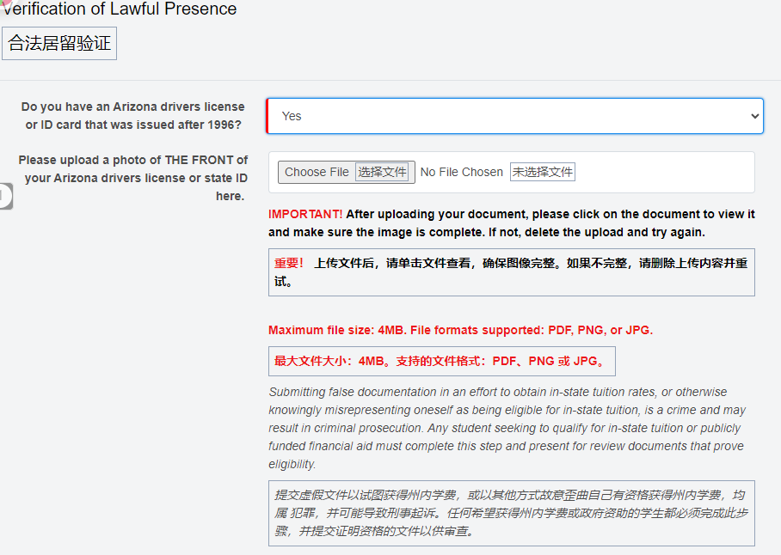The width and height of the screenshot is (781, 555).
Task: Click the "最大文件大小" Chinese translation box
Action: coord(441,361)
